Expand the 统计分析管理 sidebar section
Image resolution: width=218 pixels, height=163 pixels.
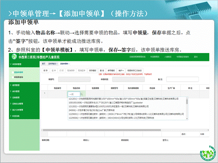point(24,110)
